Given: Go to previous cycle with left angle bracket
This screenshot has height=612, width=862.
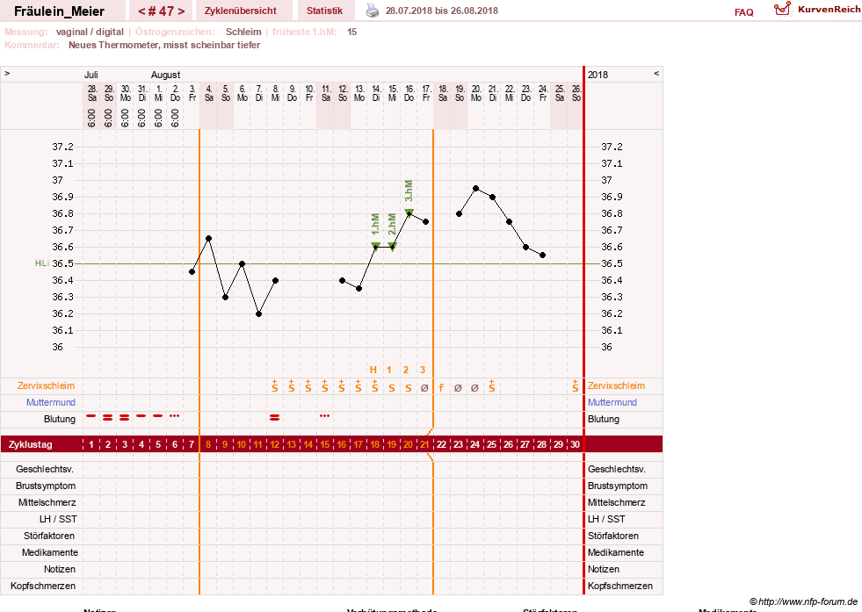Looking at the screenshot, I should 141,11.
